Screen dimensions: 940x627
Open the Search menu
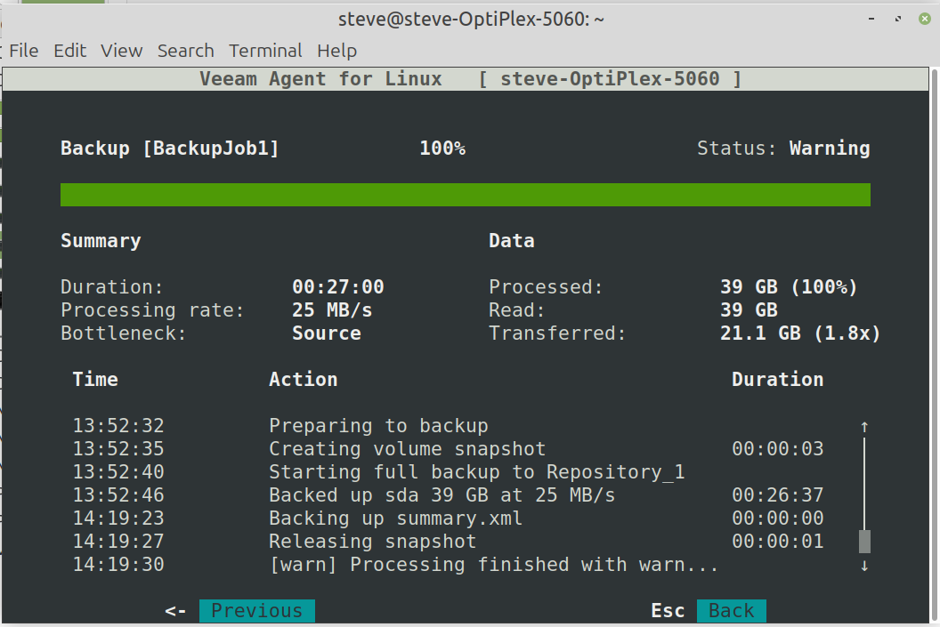pyautogui.click(x=185, y=51)
